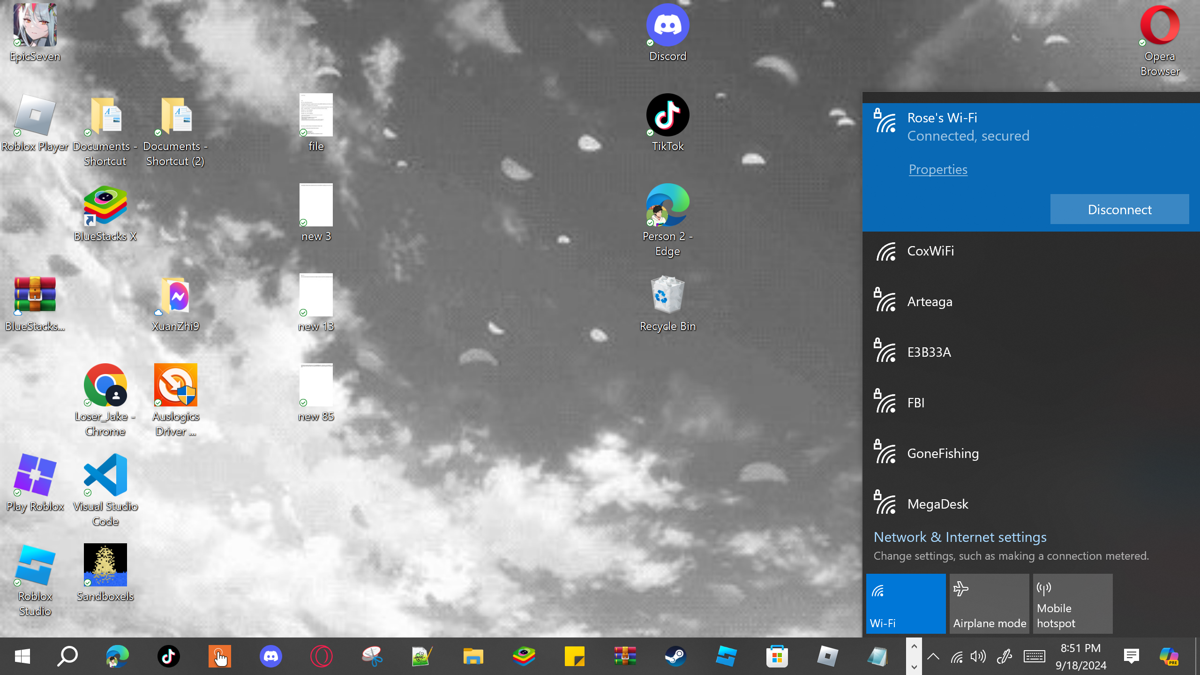Toggle Airplane mode tile

click(989, 604)
